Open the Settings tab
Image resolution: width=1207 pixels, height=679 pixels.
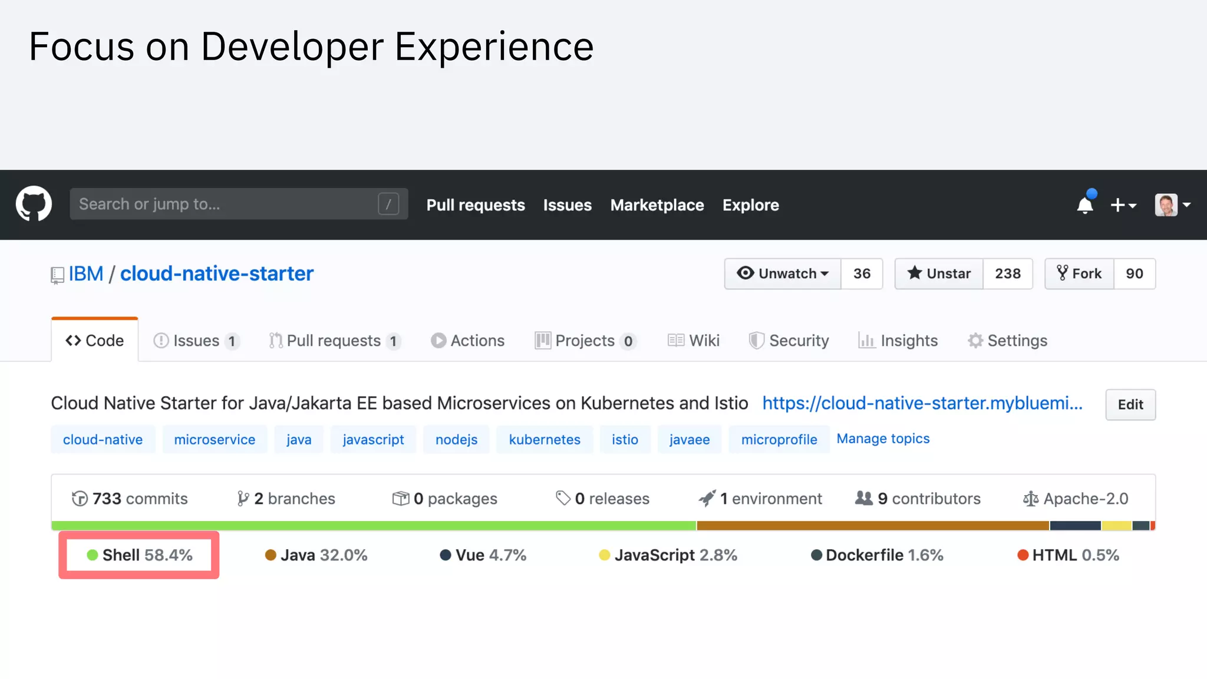[x=1007, y=341]
